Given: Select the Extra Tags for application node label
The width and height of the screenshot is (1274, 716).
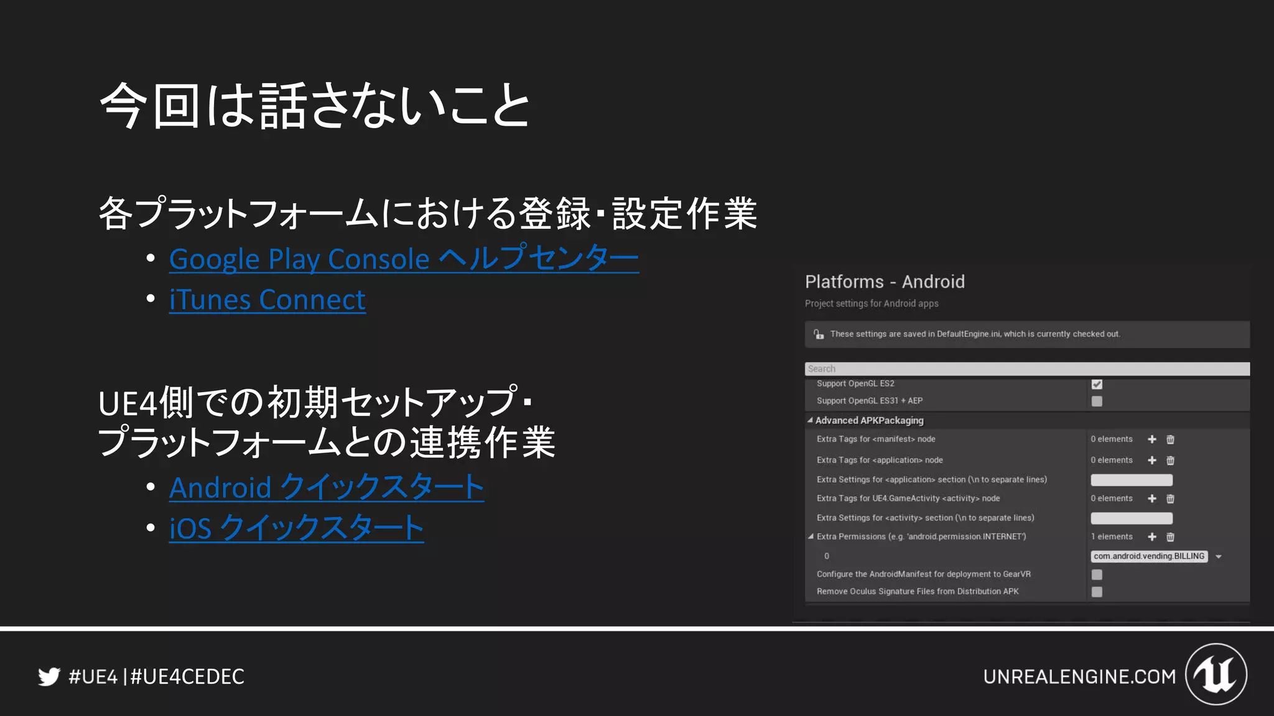Looking at the screenshot, I should pos(880,460).
